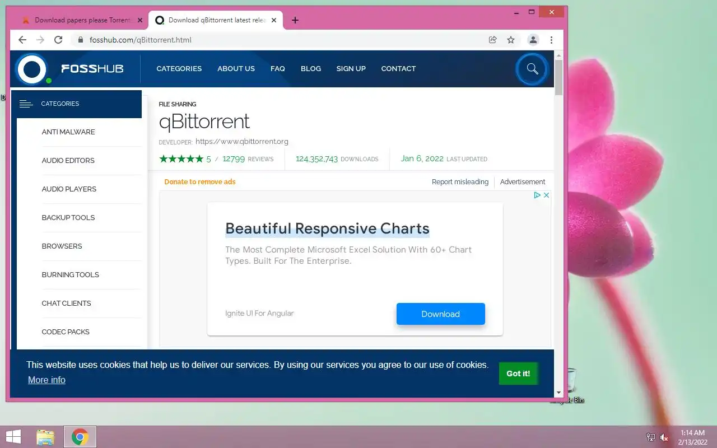Open a new tab with the plus button

pos(295,20)
